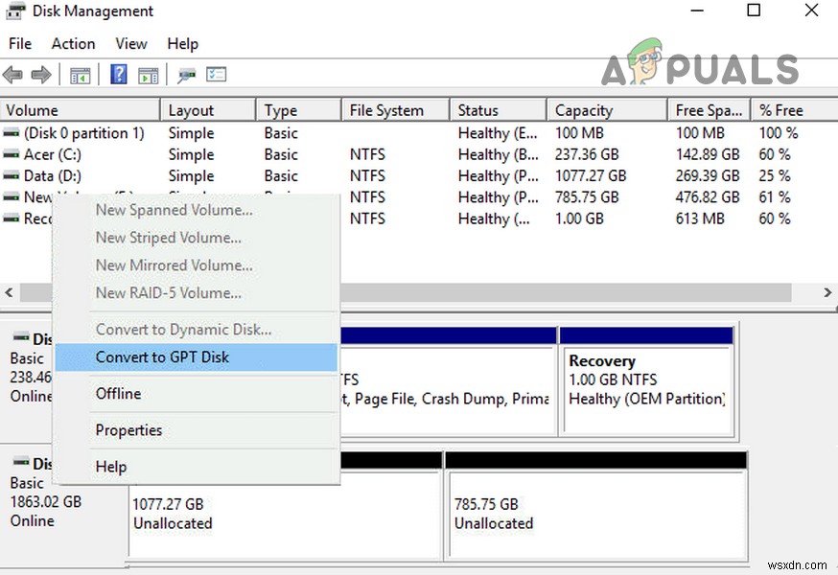Click the Show/Hide action pane toolbar icon
The height and width of the screenshot is (575, 838).
tap(149, 74)
